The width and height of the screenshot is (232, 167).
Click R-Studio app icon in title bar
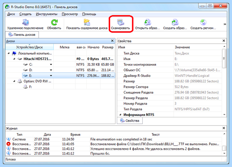[7, 7]
